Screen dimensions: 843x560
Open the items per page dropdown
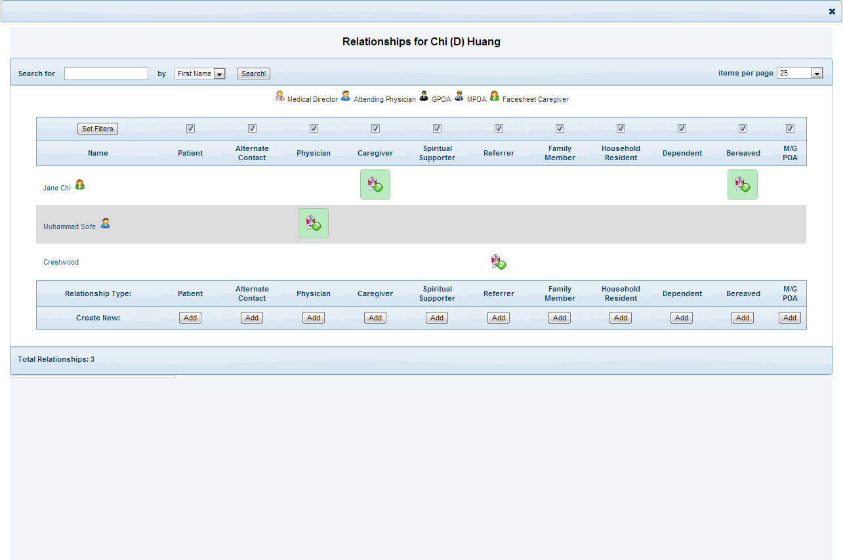coord(800,73)
